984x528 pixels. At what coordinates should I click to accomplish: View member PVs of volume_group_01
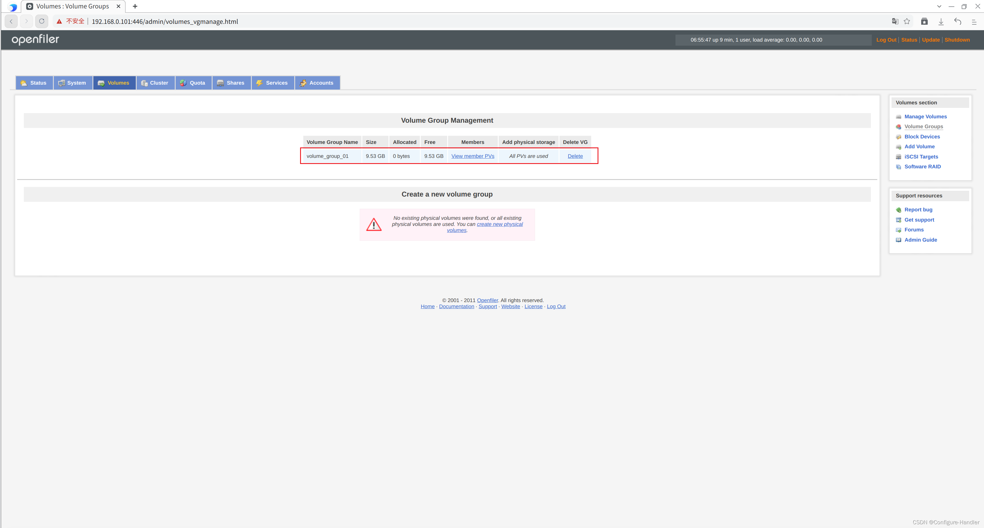tap(473, 156)
